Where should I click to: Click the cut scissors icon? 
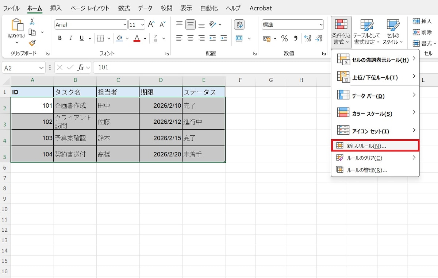pyautogui.click(x=32, y=22)
